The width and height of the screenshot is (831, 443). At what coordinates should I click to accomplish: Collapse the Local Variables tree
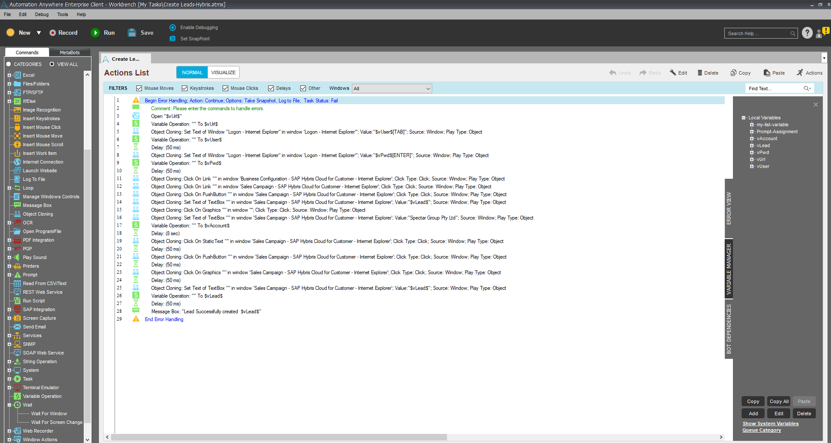tap(744, 118)
